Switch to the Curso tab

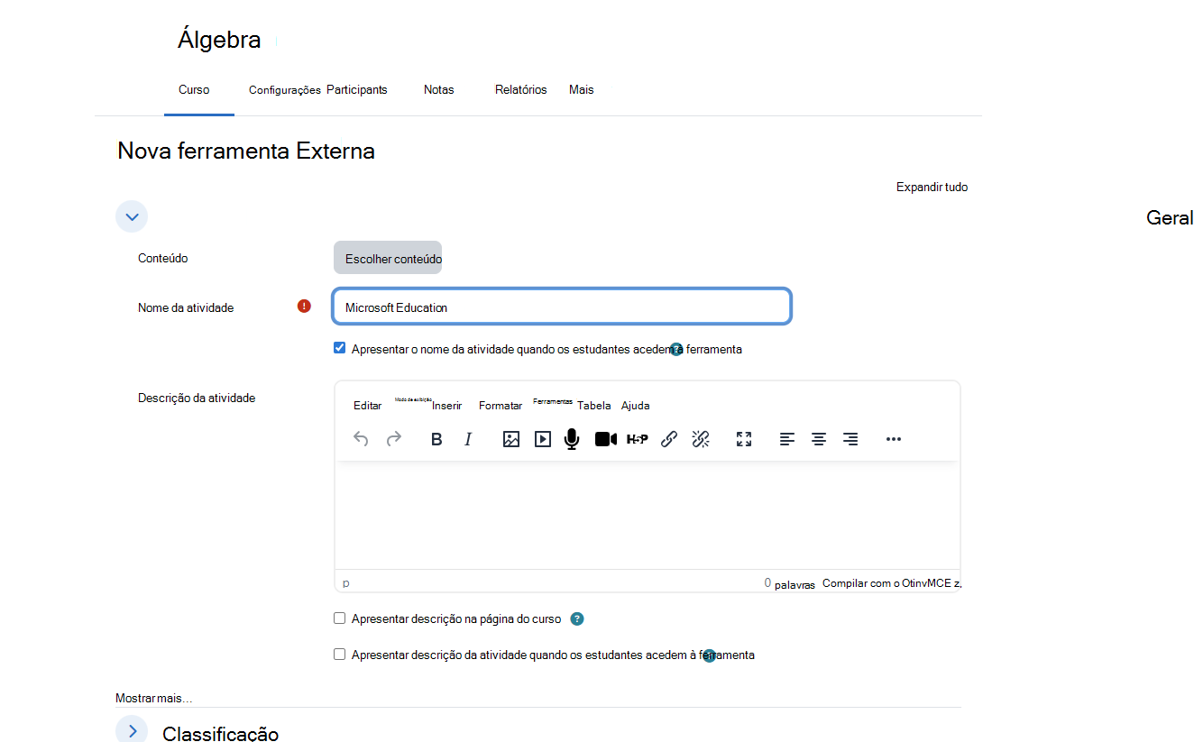pyautogui.click(x=194, y=90)
